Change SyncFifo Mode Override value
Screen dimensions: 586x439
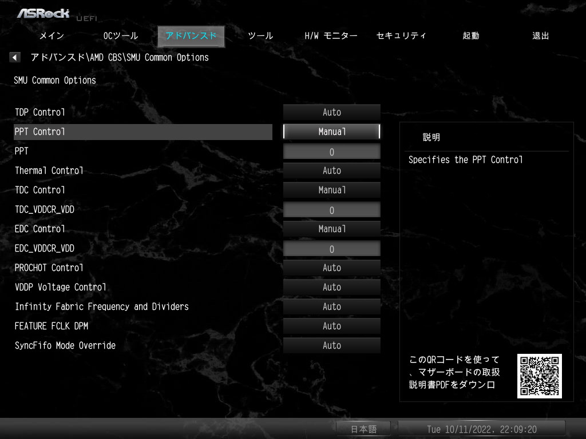click(x=332, y=345)
